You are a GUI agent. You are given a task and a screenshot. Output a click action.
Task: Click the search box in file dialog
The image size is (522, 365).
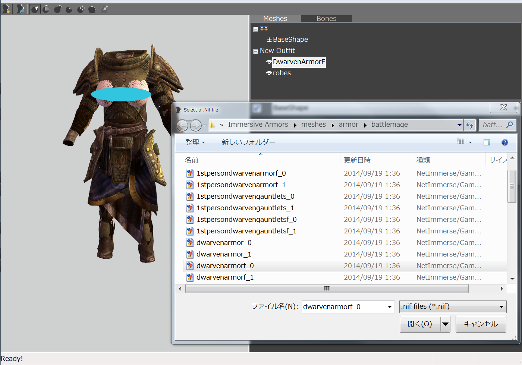coord(497,125)
